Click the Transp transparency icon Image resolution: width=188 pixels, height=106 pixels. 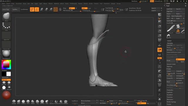(x=160, y=90)
